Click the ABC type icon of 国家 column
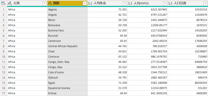This screenshot has height=96, width=208. pyautogui.click(x=50, y=3)
